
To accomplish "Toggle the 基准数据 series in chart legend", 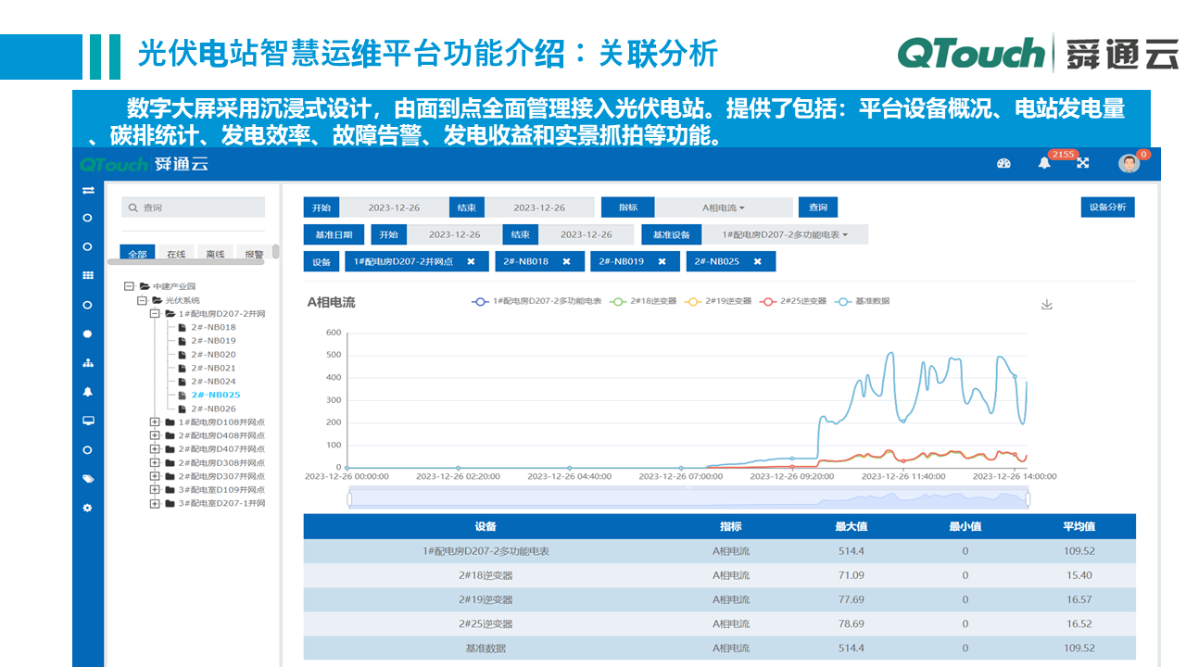I will click(863, 301).
